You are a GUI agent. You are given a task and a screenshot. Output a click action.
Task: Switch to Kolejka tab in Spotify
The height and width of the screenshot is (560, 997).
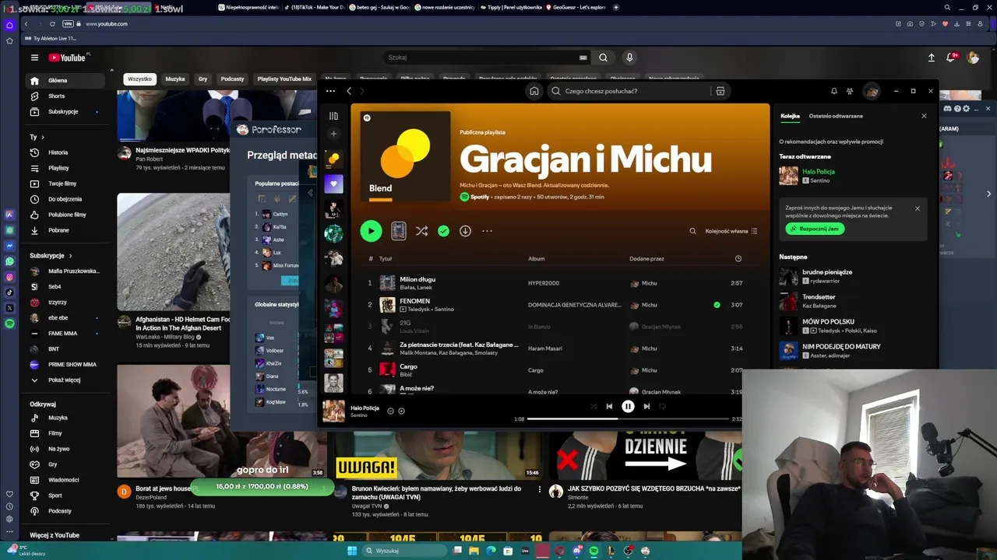point(790,116)
